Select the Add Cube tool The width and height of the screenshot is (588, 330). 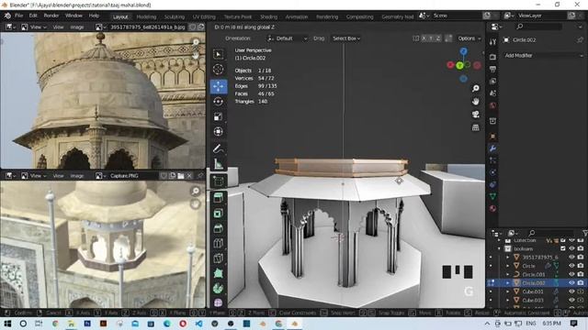click(219, 181)
